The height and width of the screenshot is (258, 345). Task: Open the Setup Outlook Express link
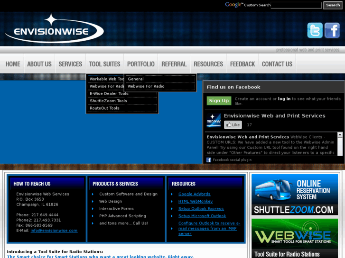tap(201, 209)
